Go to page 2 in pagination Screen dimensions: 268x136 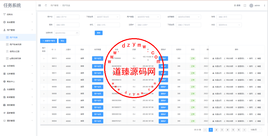[216, 130]
